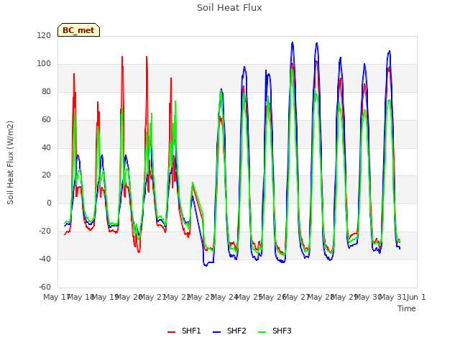Screen dimensions: 460x345
Task: Click the y-axis value 80
Action: click(x=46, y=92)
